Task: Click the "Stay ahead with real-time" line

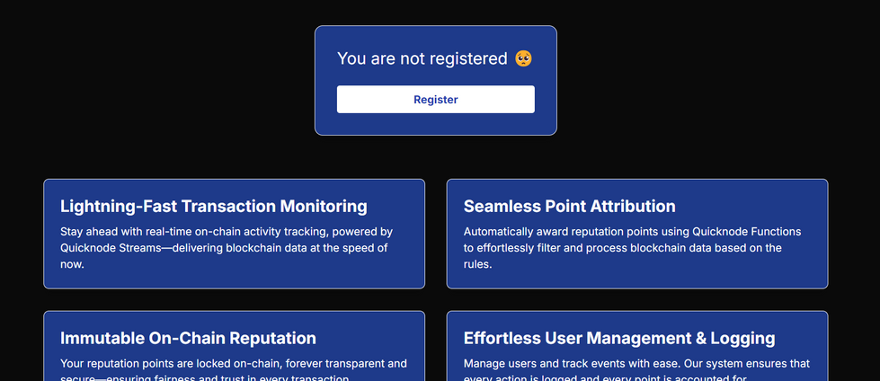Action: point(135,231)
